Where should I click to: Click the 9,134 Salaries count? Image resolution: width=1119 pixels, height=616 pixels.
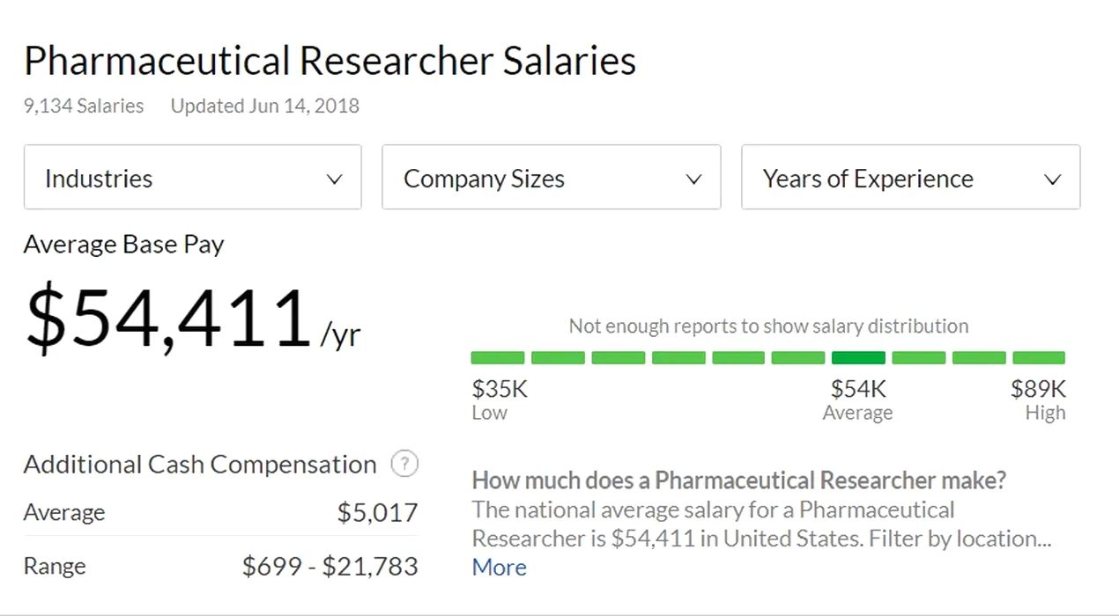coord(84,106)
